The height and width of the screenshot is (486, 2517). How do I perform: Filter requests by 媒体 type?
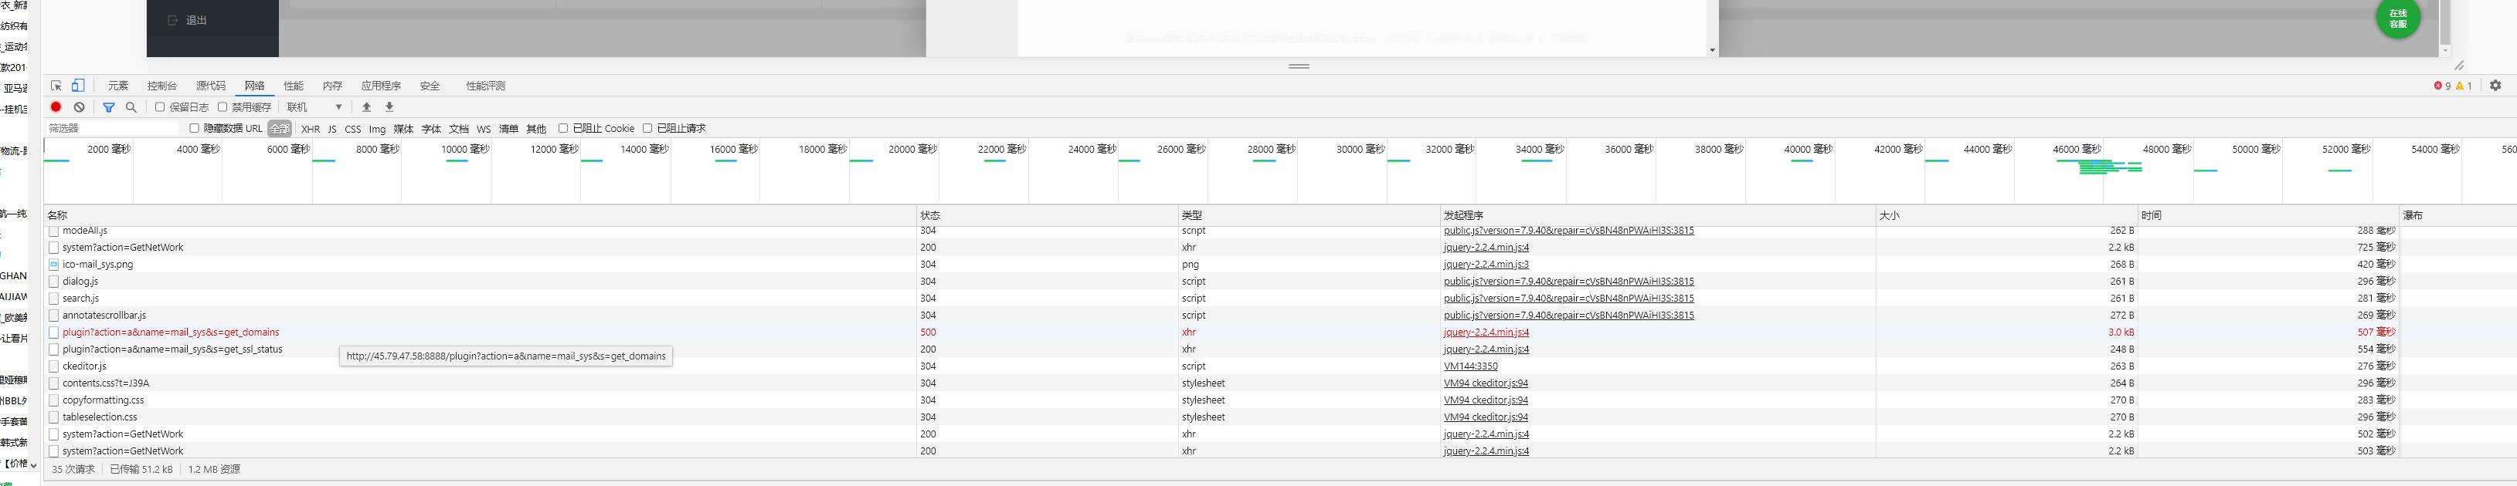pos(403,129)
